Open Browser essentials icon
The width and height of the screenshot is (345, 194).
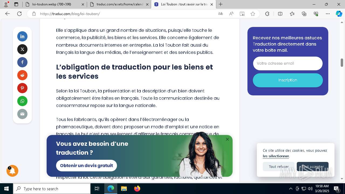tap(316, 14)
